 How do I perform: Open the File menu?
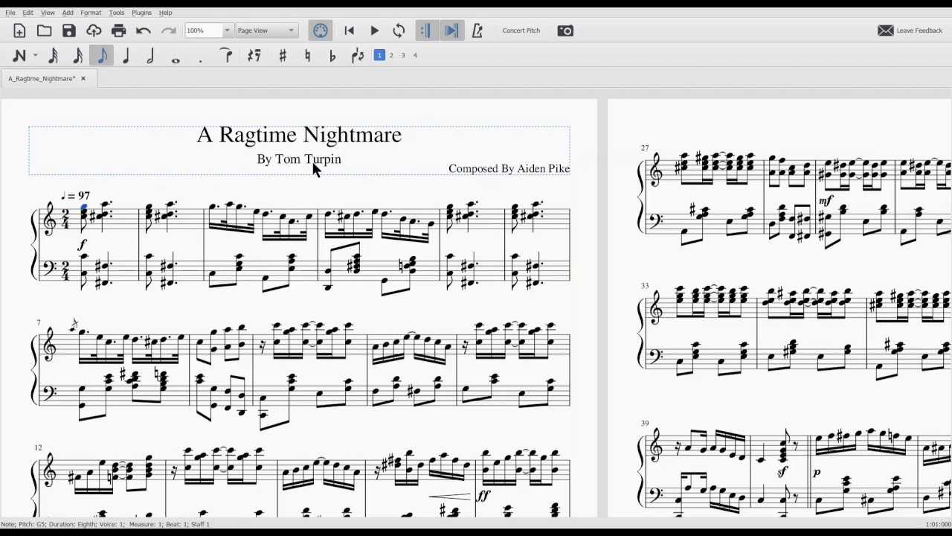[x=10, y=13]
